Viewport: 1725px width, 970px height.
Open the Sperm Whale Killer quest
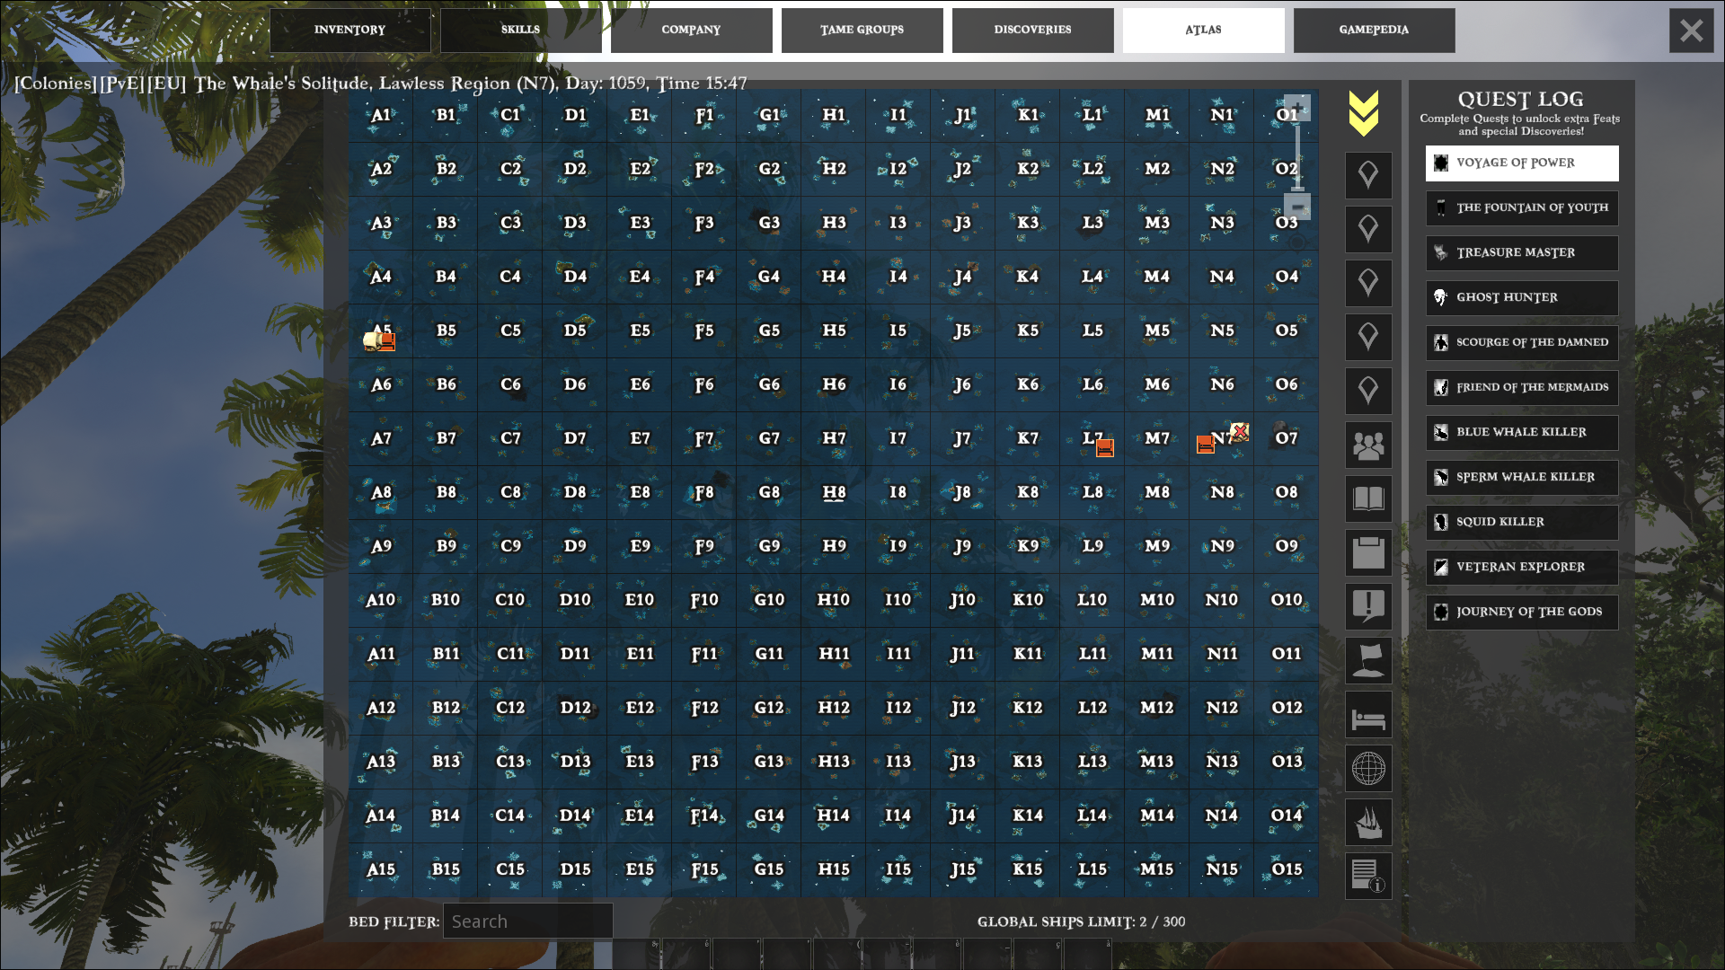pyautogui.click(x=1522, y=478)
